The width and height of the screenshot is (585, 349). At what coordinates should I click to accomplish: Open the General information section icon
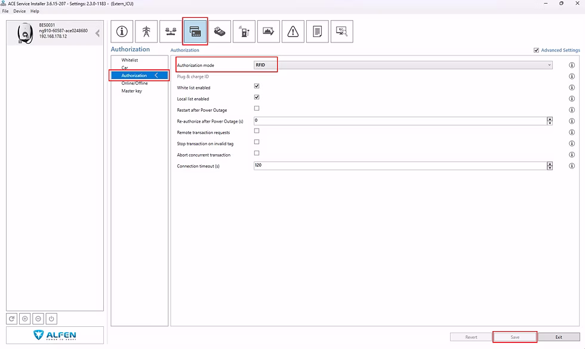tap(122, 32)
